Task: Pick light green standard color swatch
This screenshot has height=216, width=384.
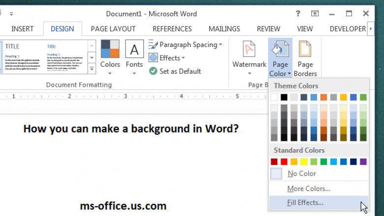Action: click(314, 162)
